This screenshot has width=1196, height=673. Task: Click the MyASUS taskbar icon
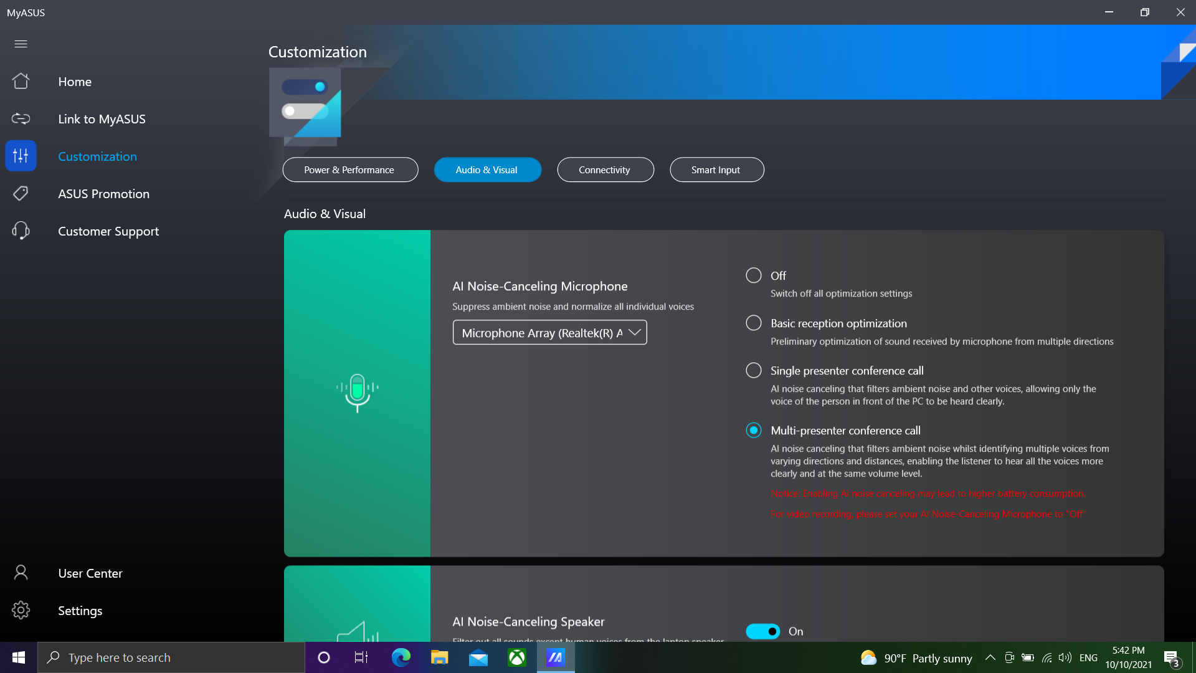[556, 657]
